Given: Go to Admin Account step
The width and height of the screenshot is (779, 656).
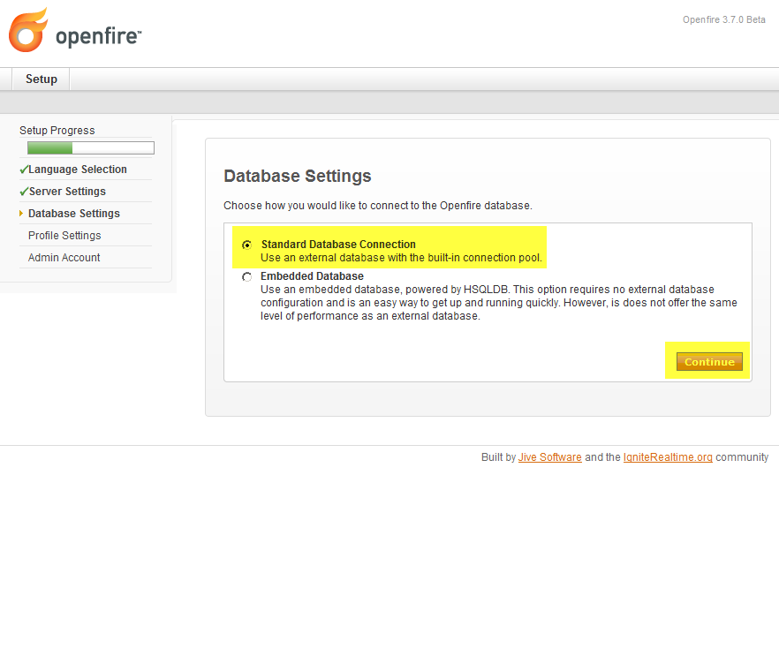Looking at the screenshot, I should click(x=64, y=257).
